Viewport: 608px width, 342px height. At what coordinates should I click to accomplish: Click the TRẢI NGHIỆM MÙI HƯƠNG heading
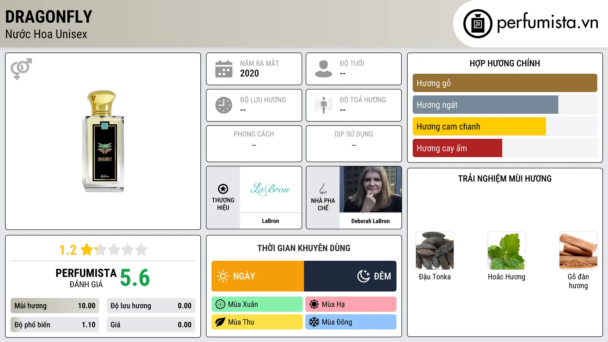click(505, 178)
